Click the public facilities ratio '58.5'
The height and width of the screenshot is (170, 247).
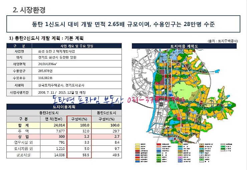pos(86,155)
